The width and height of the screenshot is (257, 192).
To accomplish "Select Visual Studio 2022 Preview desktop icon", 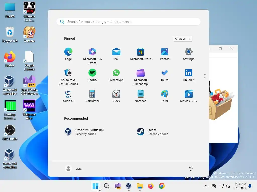I will (29, 85).
